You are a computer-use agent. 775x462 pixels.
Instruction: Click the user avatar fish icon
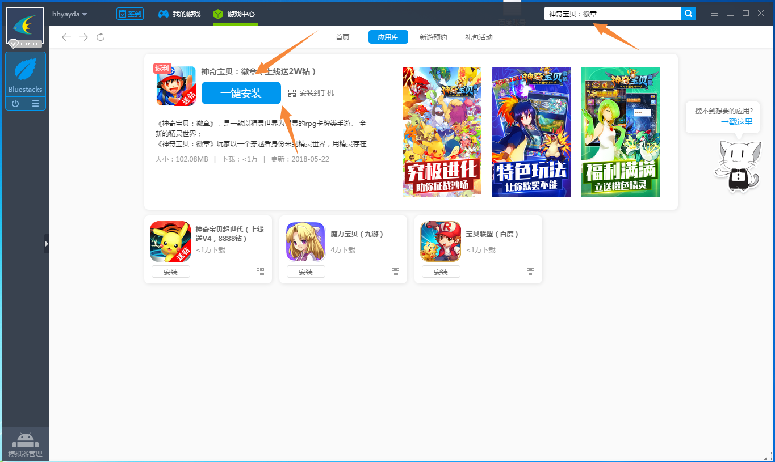(25, 26)
